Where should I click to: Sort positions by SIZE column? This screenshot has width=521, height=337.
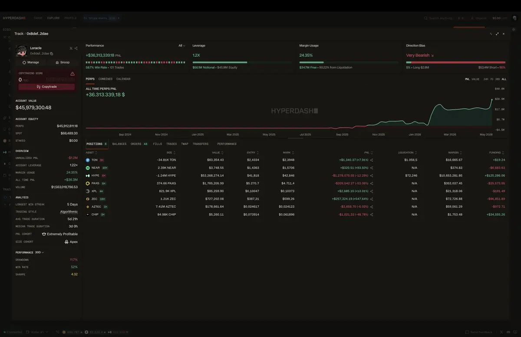(x=171, y=153)
